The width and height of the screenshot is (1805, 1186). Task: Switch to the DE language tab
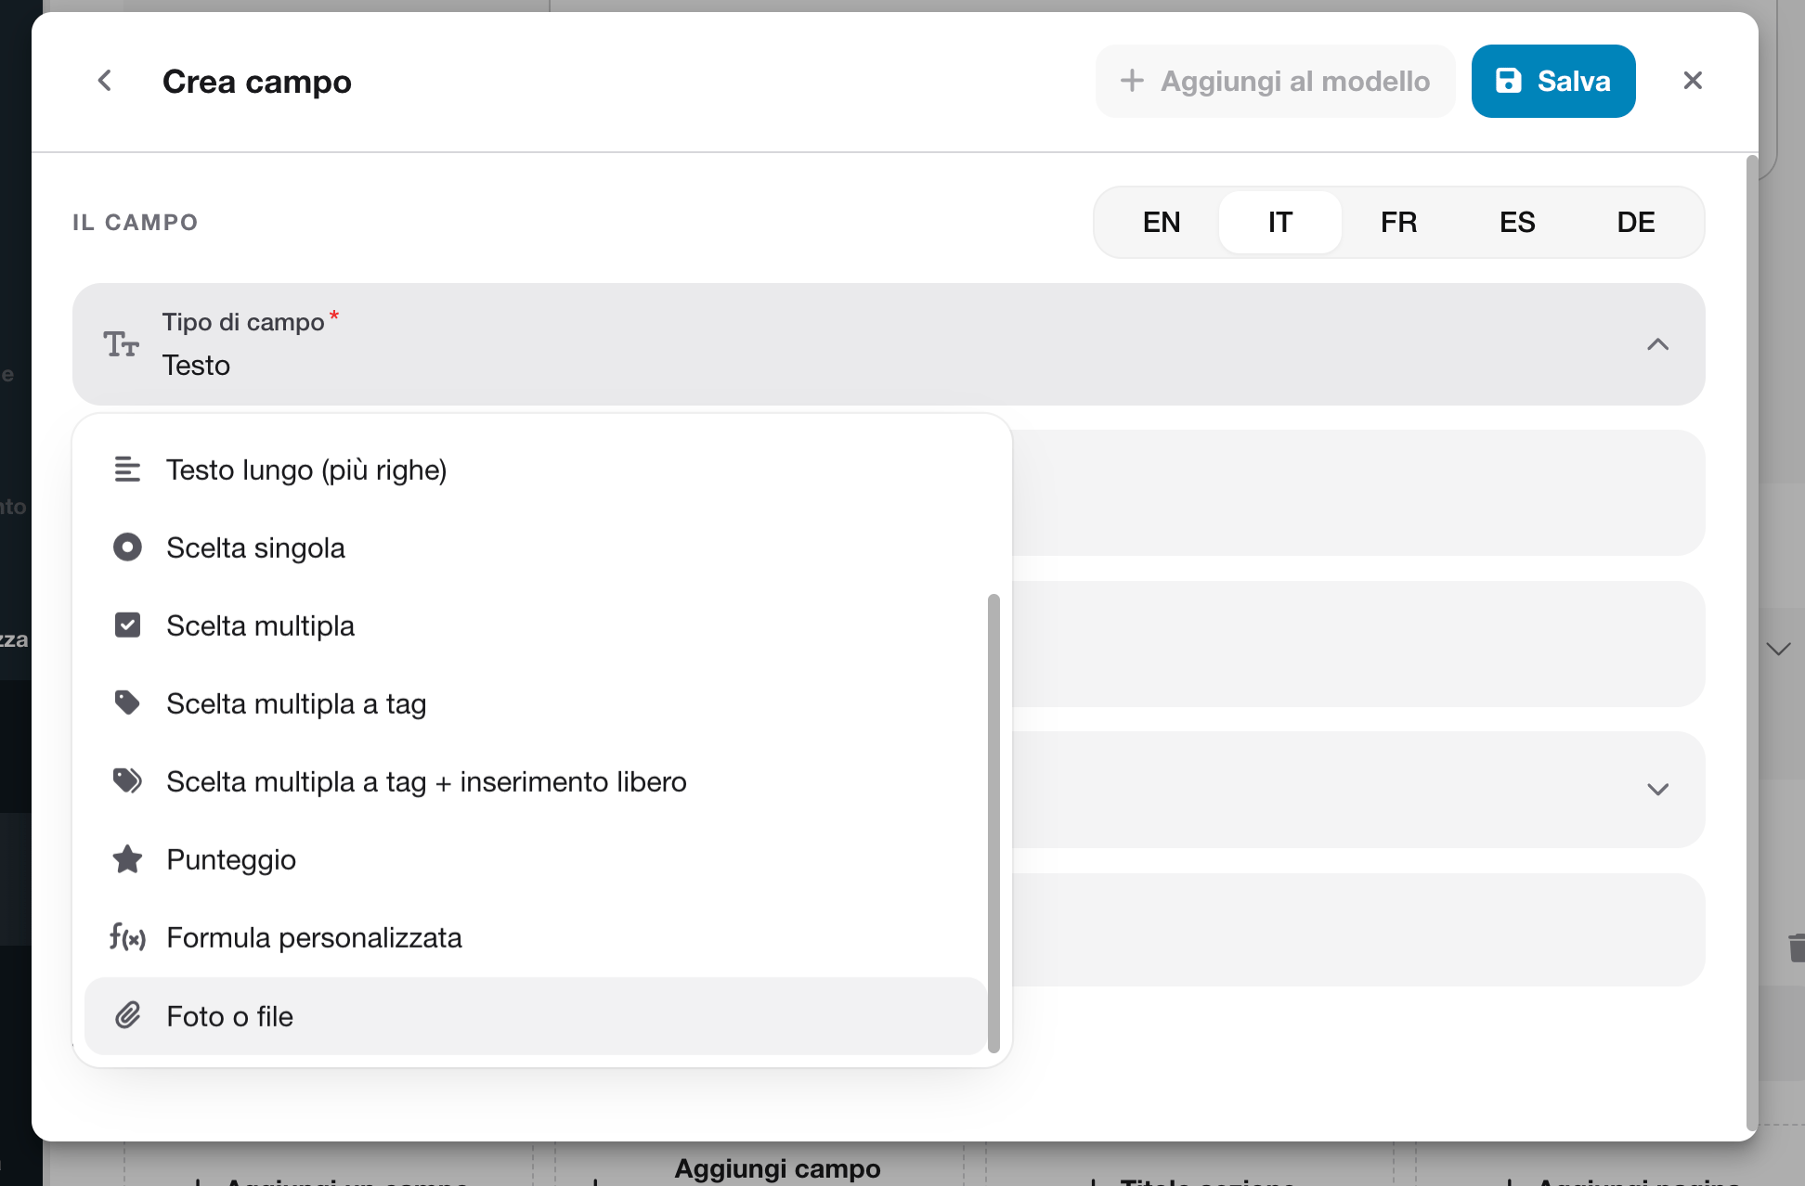(1635, 222)
